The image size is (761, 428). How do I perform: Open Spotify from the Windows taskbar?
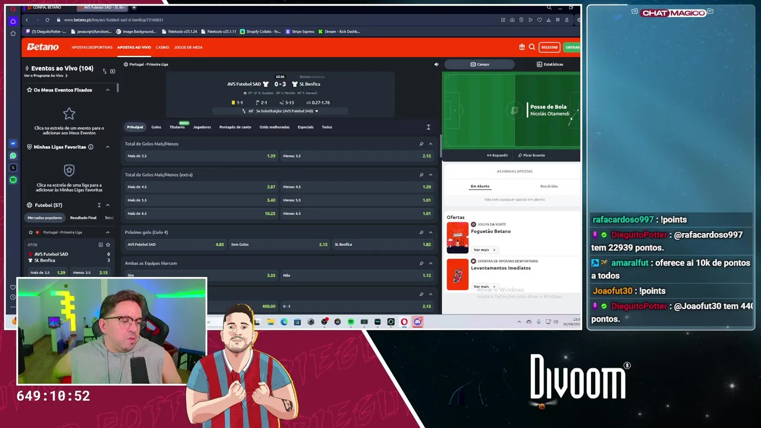[x=351, y=322]
